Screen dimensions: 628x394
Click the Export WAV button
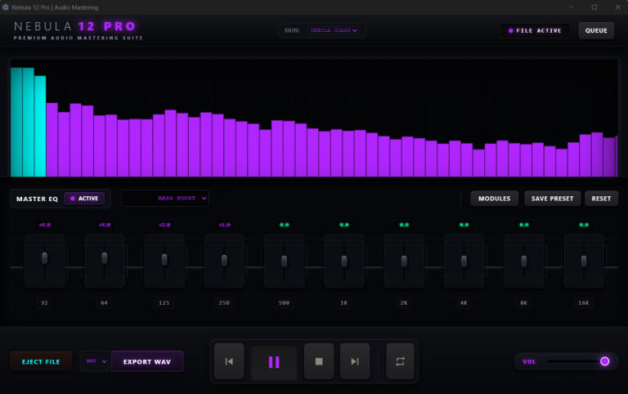[x=147, y=361]
